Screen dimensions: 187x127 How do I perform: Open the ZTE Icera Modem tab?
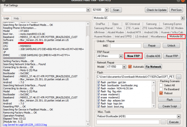pyautogui.click(x=152, y=28)
